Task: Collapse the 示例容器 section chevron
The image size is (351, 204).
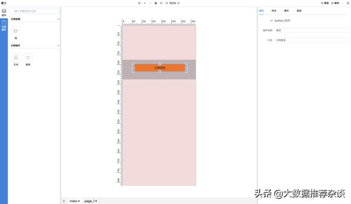Action: coord(58,19)
